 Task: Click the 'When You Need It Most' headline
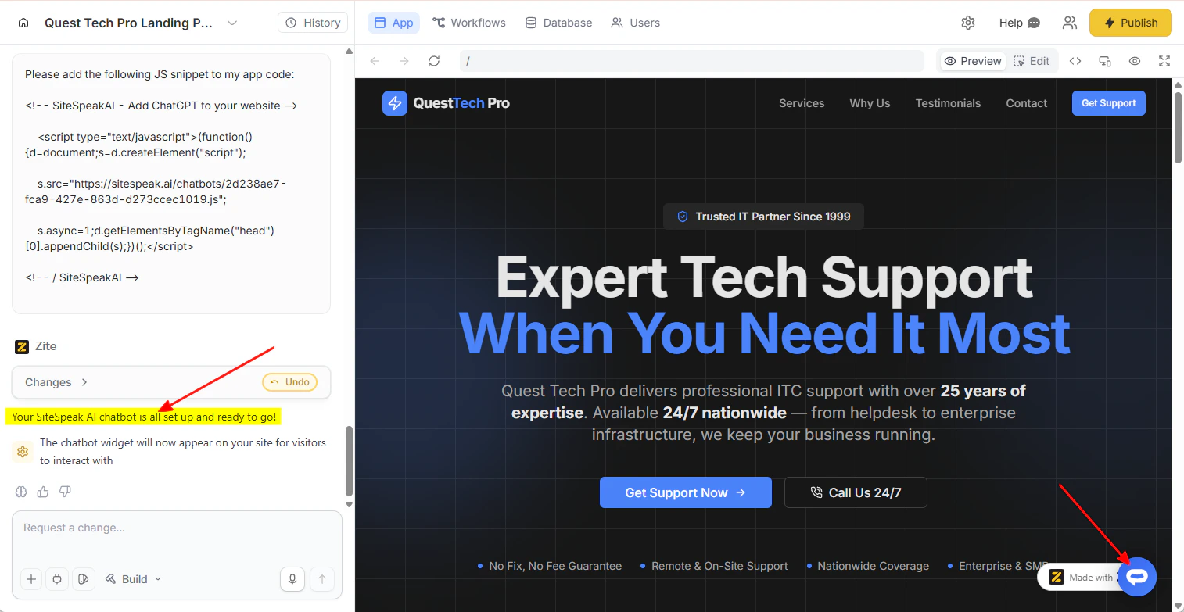[764, 333]
